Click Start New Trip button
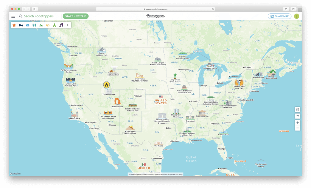This screenshot has width=311, height=188. [76, 16]
